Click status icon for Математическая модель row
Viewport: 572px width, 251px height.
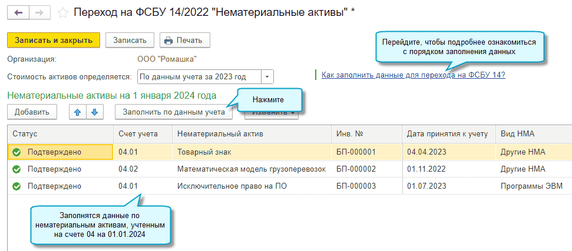[16, 169]
